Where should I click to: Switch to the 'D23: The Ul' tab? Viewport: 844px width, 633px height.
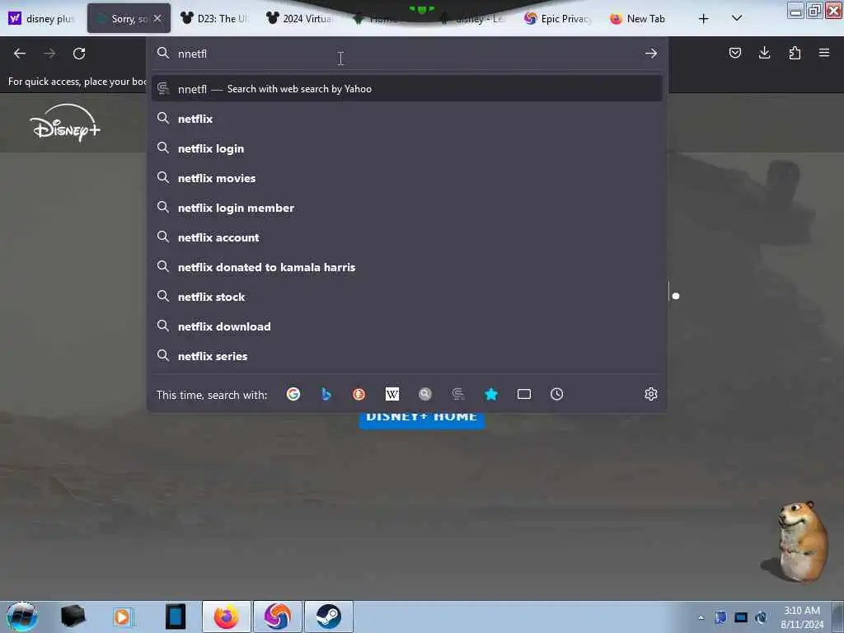click(214, 18)
